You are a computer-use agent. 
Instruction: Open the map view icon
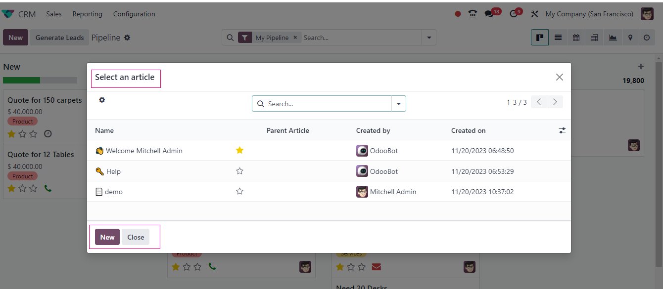click(x=630, y=38)
